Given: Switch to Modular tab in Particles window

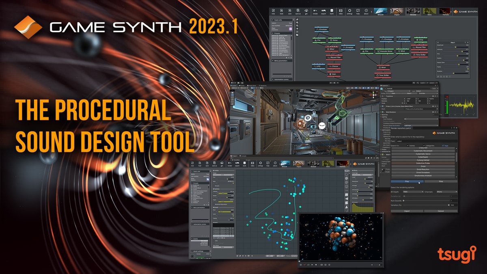Looking at the screenshot, I should pyautogui.click(x=313, y=164).
